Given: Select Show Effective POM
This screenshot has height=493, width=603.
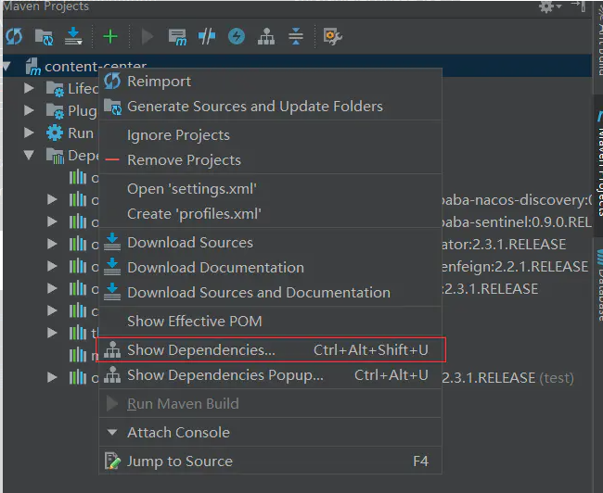Looking at the screenshot, I should [270, 321].
